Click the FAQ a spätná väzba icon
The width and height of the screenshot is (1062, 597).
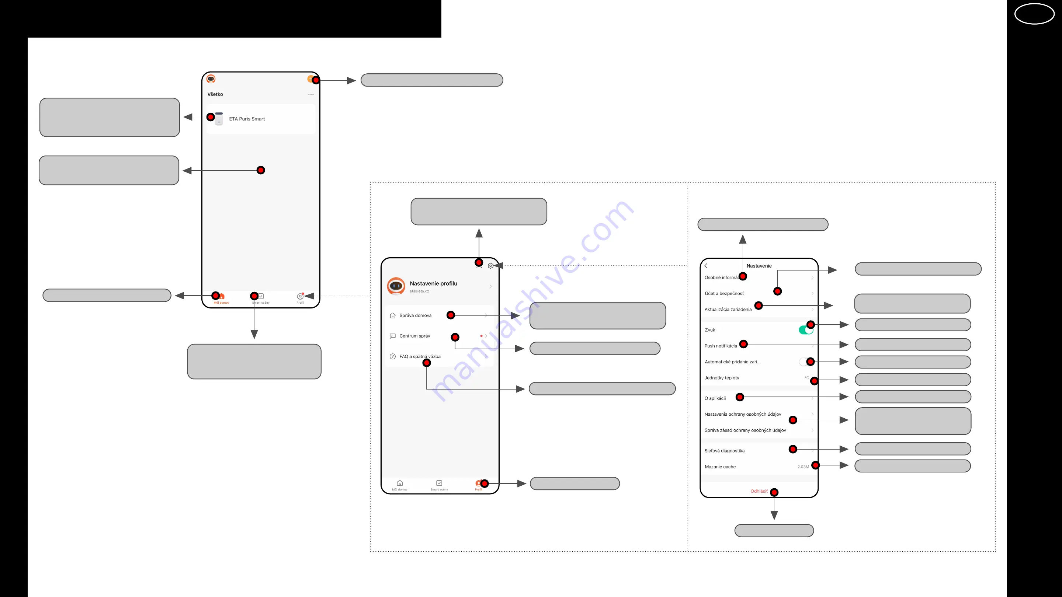click(x=392, y=356)
